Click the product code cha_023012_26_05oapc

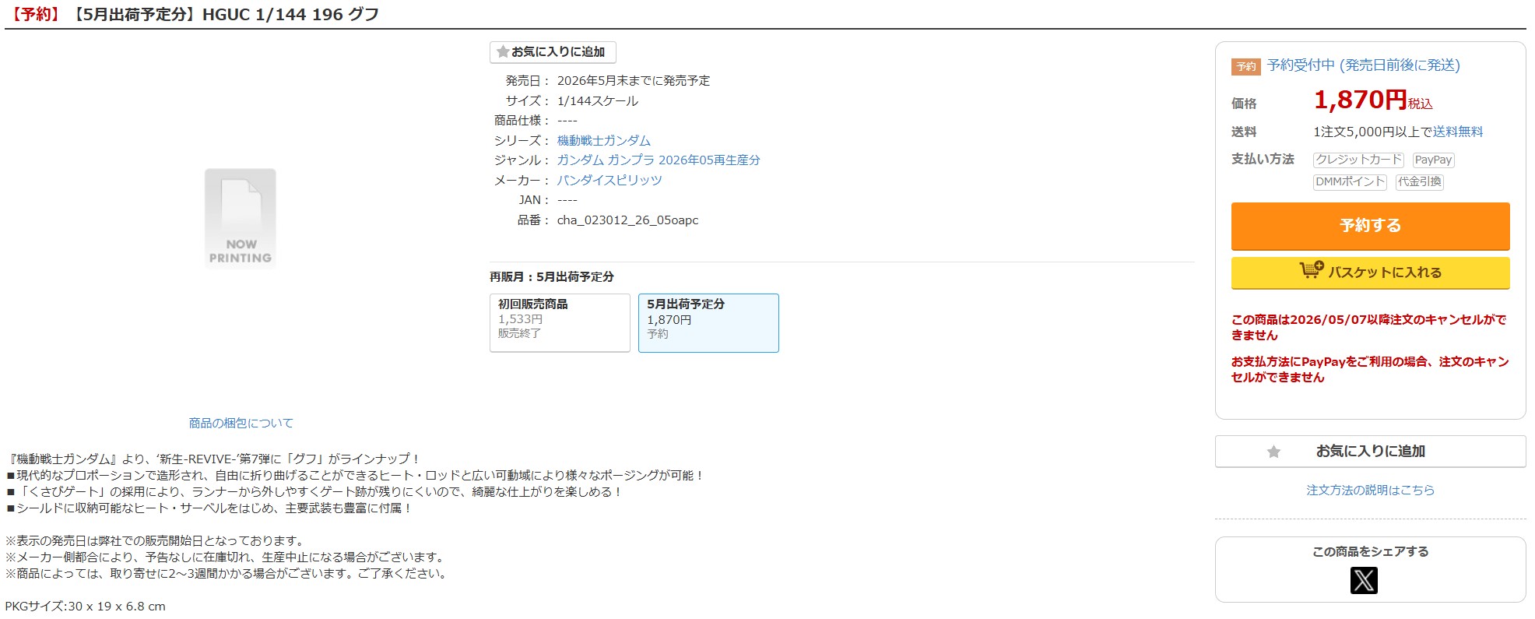click(627, 220)
